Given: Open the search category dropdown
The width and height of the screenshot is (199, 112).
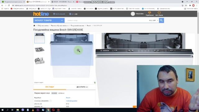Looking at the screenshot, I should (x=154, y=21).
